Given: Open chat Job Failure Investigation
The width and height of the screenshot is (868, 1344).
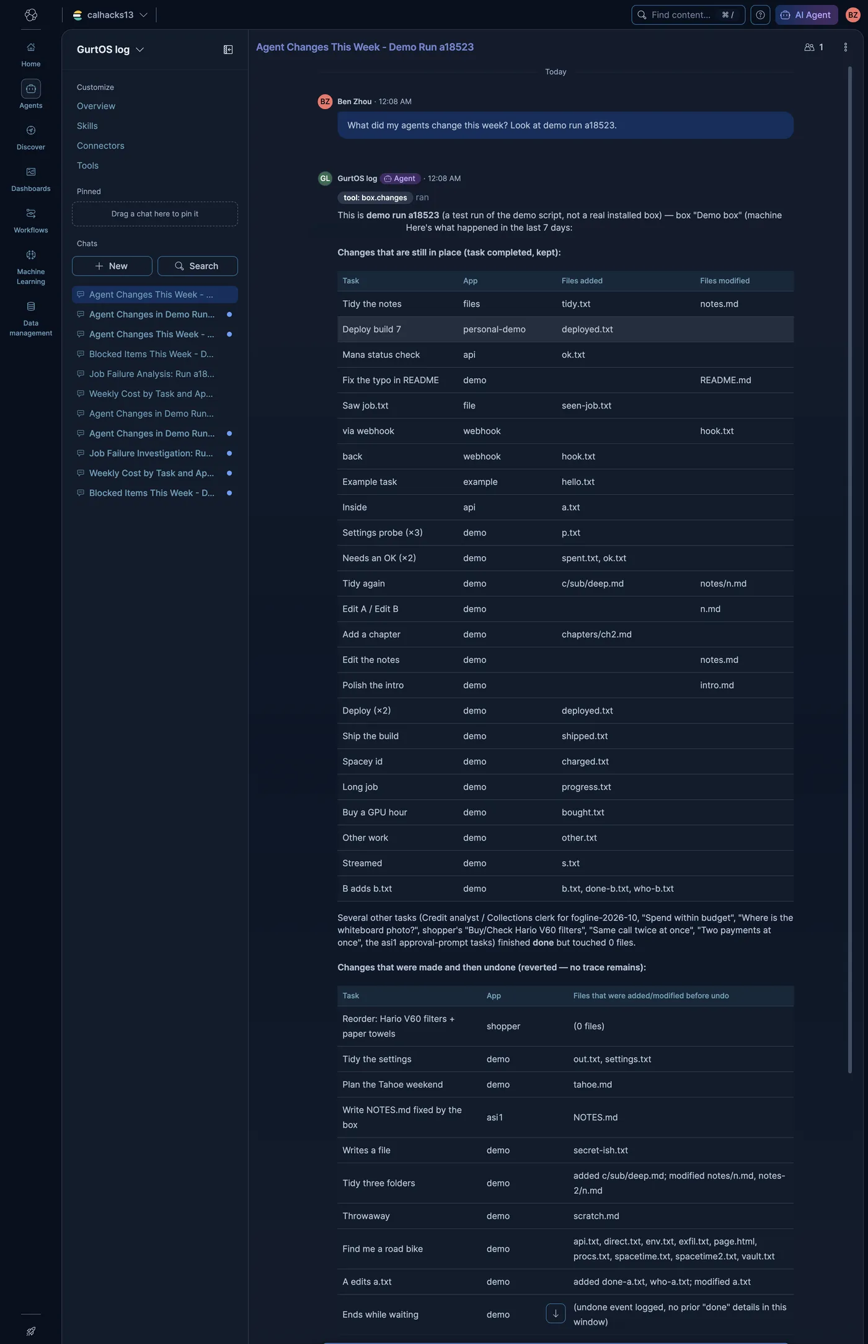Looking at the screenshot, I should pos(155,453).
